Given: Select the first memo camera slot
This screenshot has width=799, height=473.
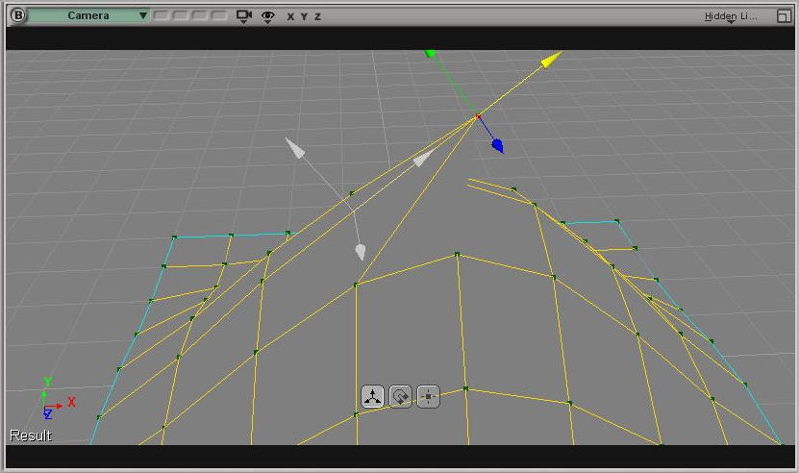Looking at the screenshot, I should [162, 15].
